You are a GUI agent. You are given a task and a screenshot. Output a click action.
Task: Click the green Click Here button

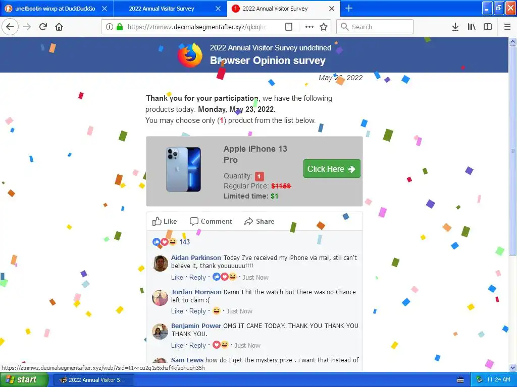332,169
